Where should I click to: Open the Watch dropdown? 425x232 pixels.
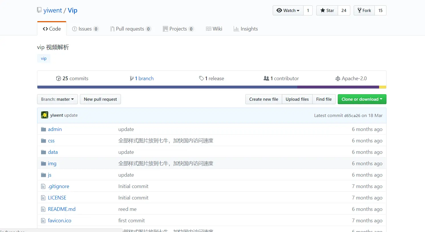pyautogui.click(x=288, y=11)
